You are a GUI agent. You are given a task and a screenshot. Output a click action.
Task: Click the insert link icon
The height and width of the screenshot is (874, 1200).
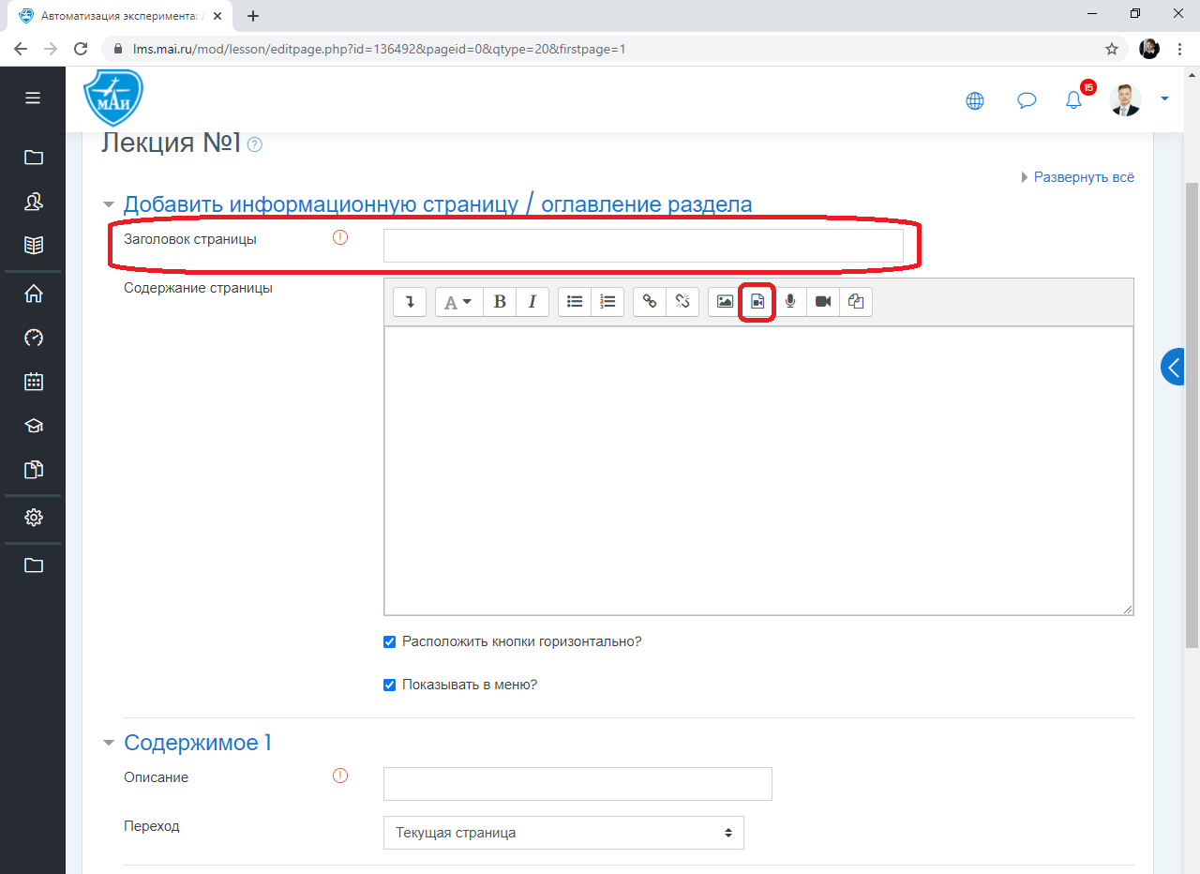650,301
